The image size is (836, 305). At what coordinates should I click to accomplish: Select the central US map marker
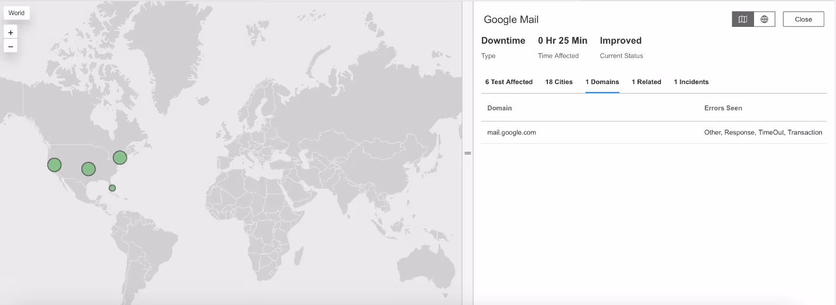point(88,169)
